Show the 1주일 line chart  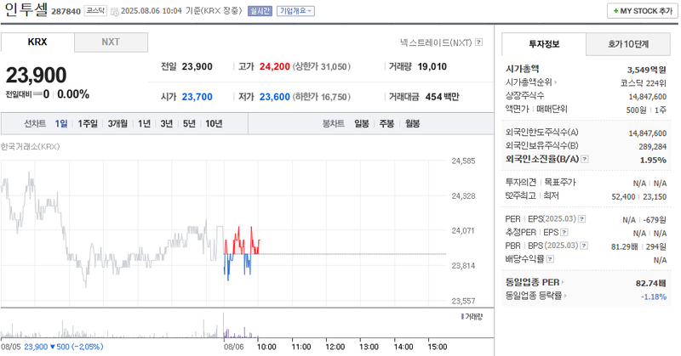point(88,123)
